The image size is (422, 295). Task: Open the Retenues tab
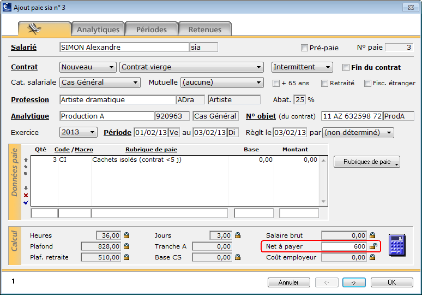coord(205,29)
